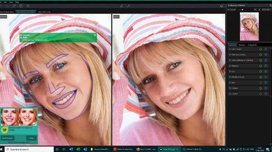Open Cortana circle icon in taskbar
272x152 pixels.
click(x=57, y=149)
